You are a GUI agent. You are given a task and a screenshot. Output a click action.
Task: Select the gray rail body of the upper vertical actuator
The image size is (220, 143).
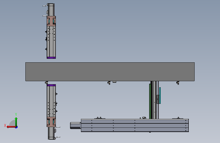51,41
